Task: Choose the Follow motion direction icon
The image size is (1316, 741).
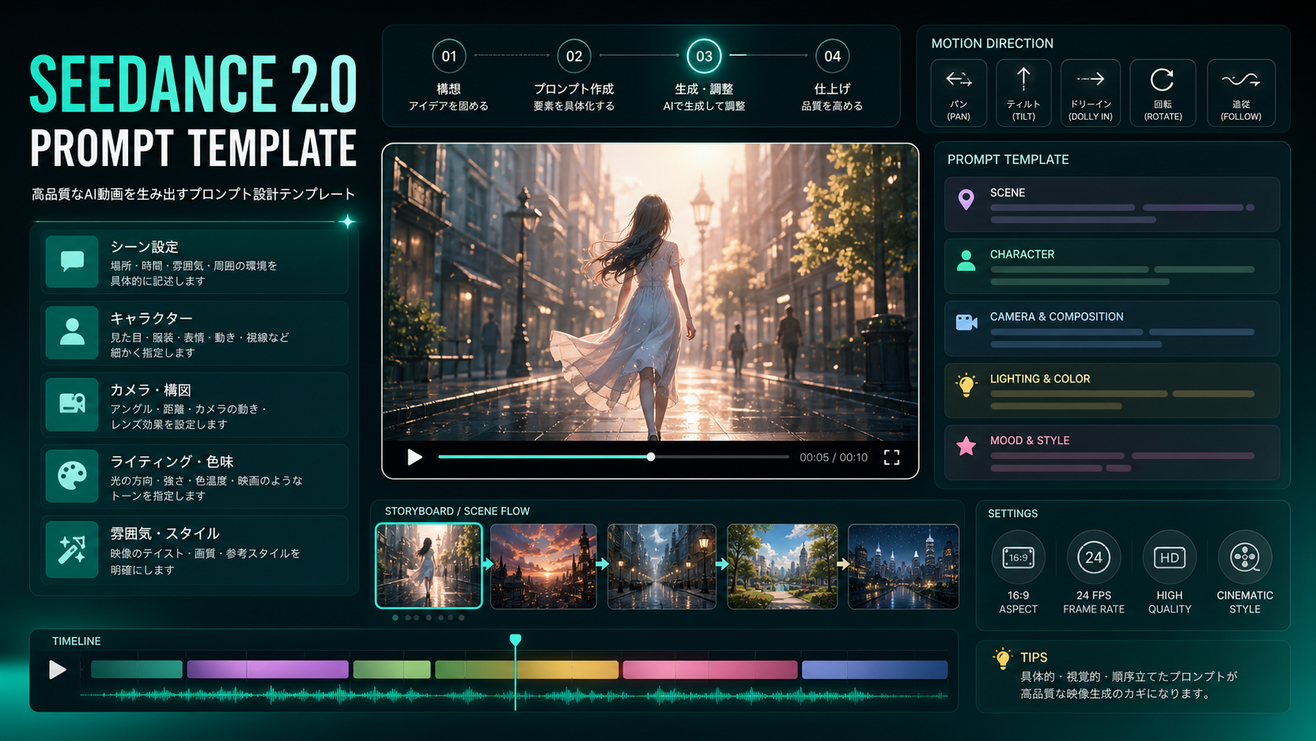Action: [1240, 92]
